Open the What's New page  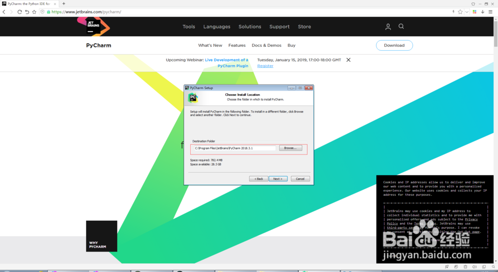(x=210, y=45)
